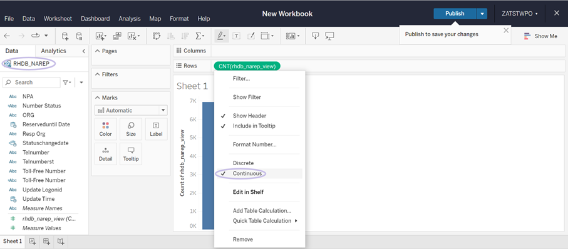Click the Clear Sheet icon
This screenshot has width=568, height=249.
tap(133, 36)
